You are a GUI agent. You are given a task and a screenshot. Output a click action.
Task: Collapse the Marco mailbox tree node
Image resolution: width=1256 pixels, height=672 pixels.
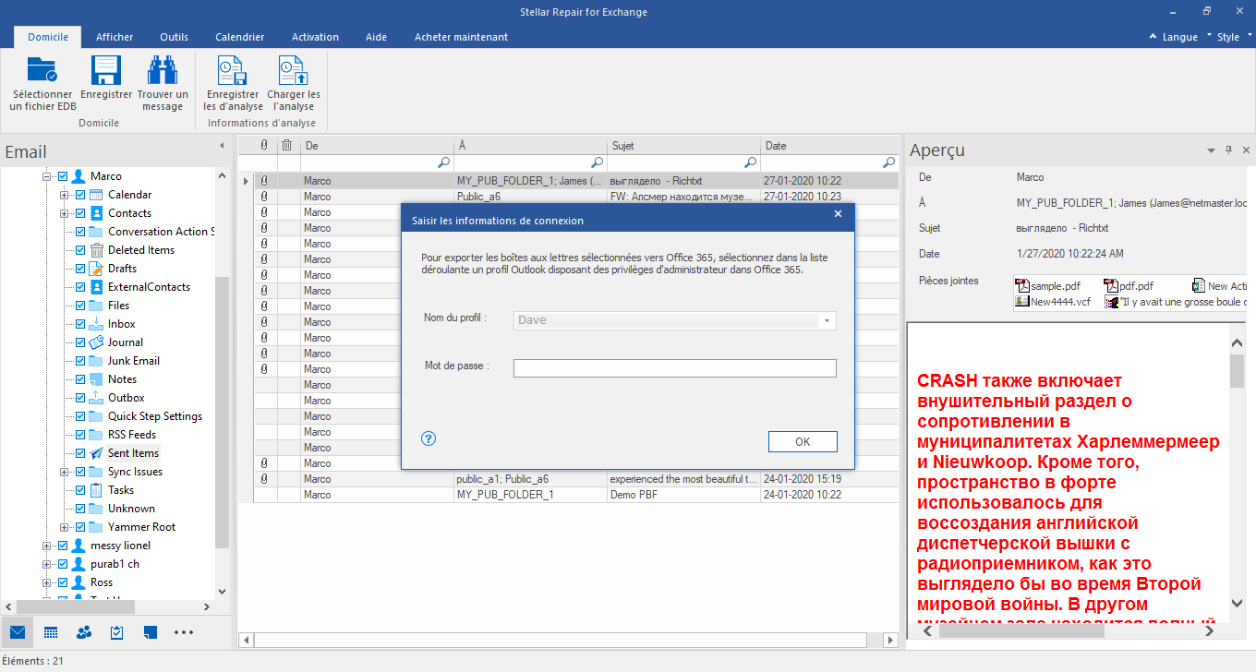(x=46, y=176)
